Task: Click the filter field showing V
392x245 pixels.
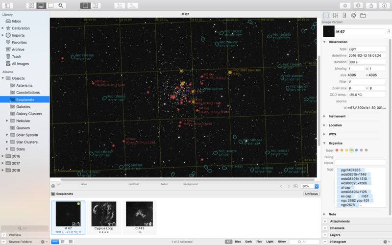Action: (367, 81)
